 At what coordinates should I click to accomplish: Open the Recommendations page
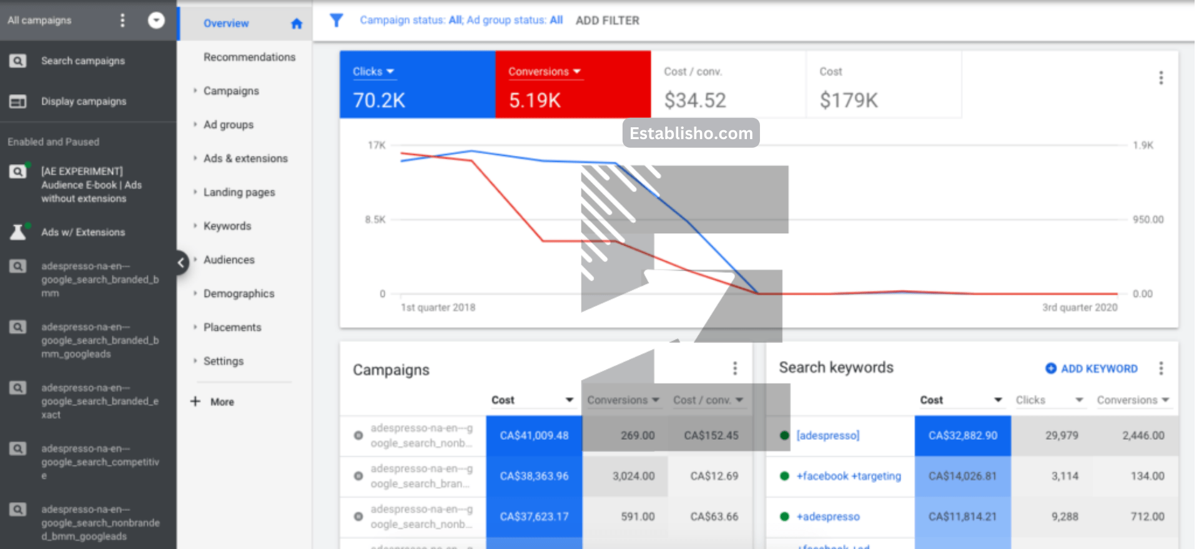click(x=249, y=57)
